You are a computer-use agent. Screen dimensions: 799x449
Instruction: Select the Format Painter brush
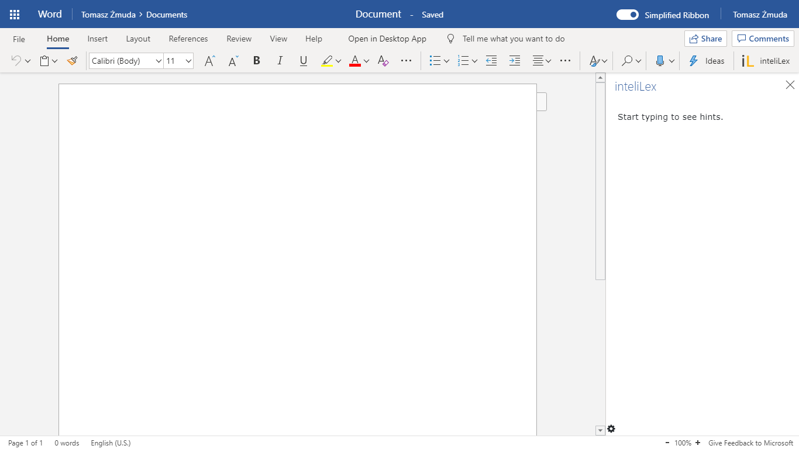pos(73,61)
